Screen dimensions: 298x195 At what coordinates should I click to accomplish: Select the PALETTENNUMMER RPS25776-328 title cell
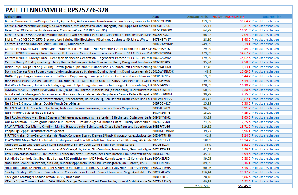[x=57, y=10]
